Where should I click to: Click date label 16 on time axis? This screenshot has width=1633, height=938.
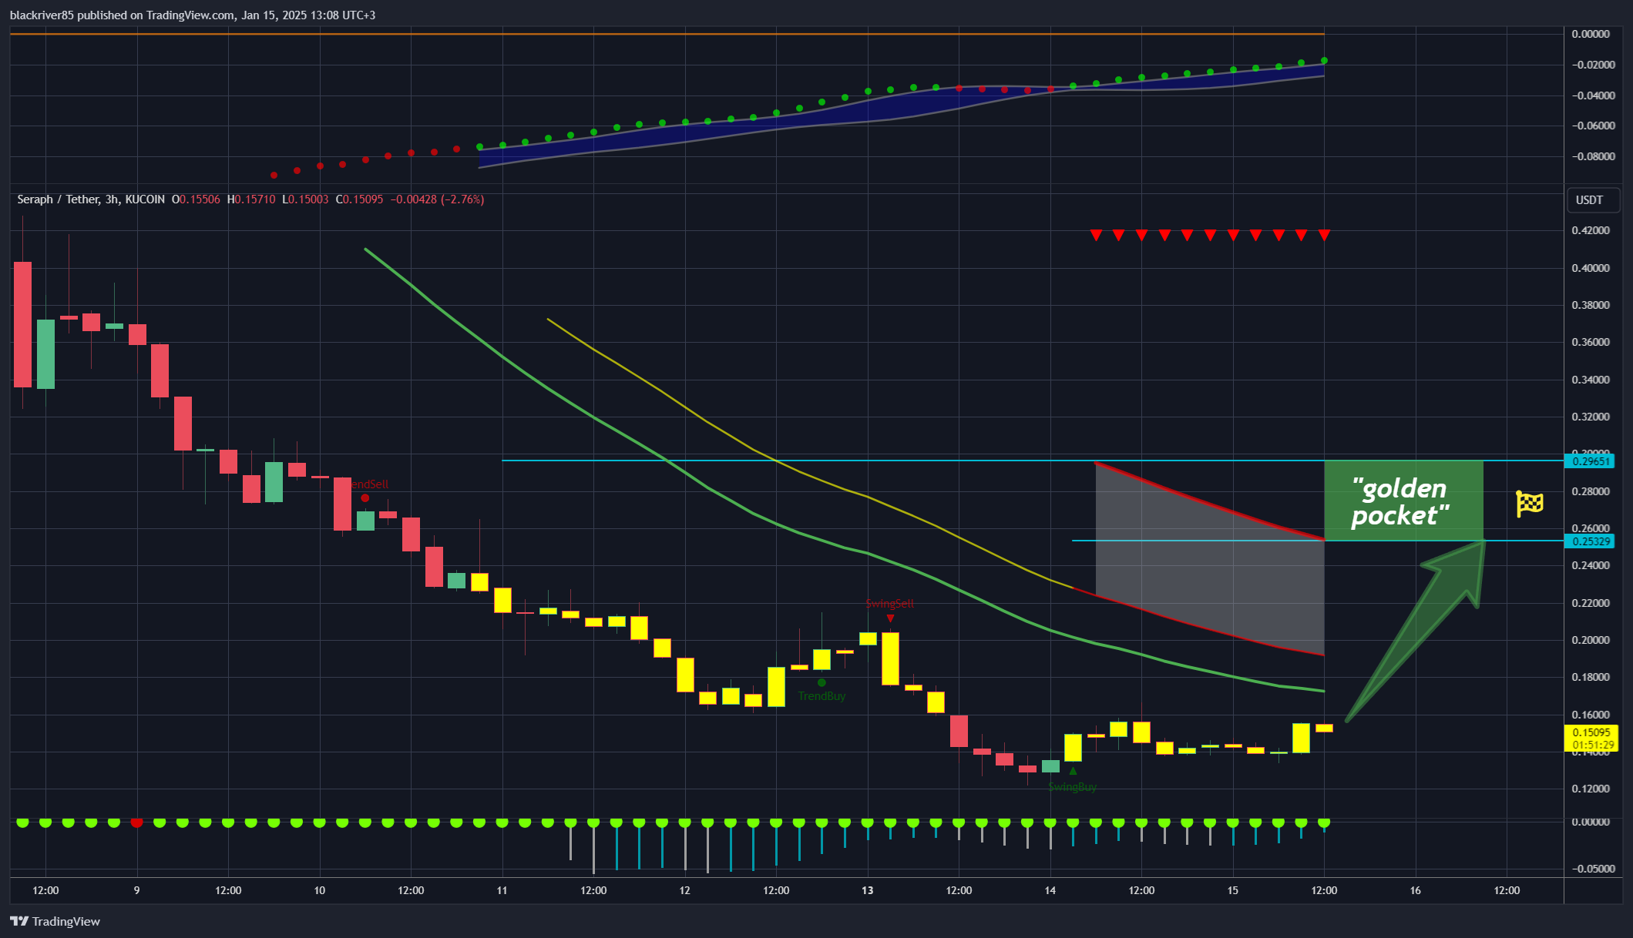coord(1416,890)
